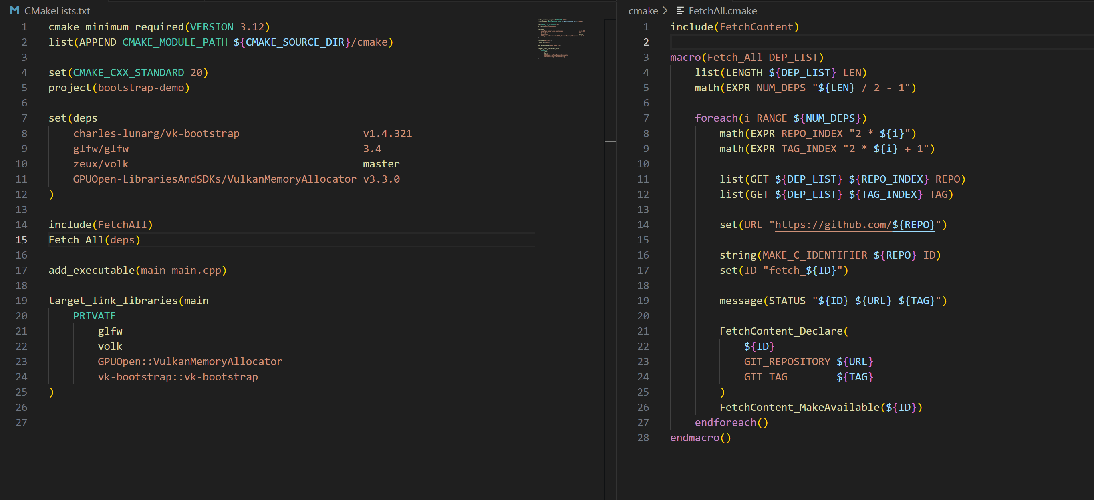Click GPUOpen-LibrariesAndSDKs/VulkanMemoryAllocator entry
The image size is (1094, 500).
point(214,179)
